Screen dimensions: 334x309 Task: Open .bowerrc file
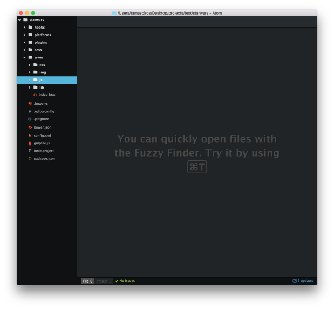pos(40,104)
